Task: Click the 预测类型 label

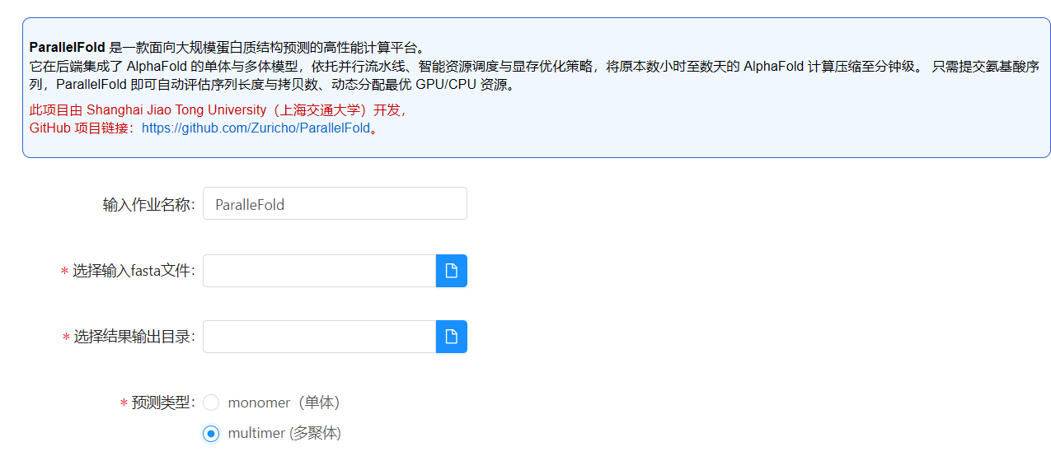Action: 163,402
